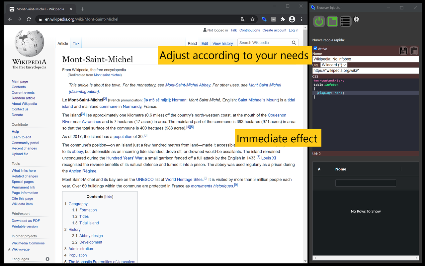This screenshot has width=425, height=266.
Task: Hide the Contents table via hide link
Action: pyautogui.click(x=109, y=197)
